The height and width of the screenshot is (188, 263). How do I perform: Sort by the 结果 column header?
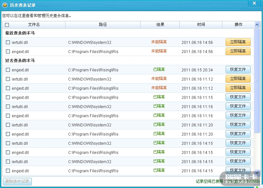click(x=160, y=25)
